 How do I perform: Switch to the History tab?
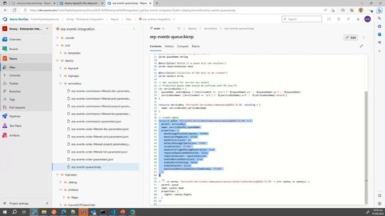click(x=169, y=46)
